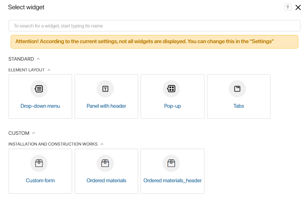Select the Drop-down menu label
This screenshot has width=304, height=199.
(x=40, y=106)
